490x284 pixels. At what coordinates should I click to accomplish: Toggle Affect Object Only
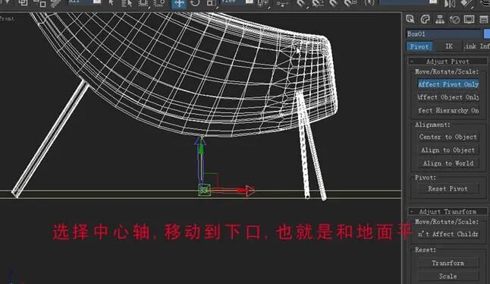(x=448, y=97)
